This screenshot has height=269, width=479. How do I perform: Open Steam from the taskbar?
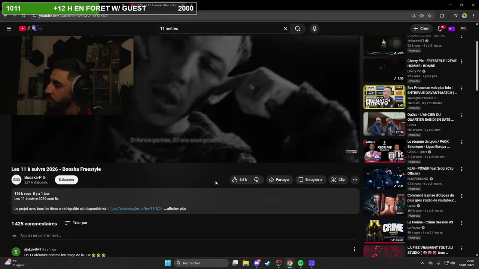[x=268, y=263]
